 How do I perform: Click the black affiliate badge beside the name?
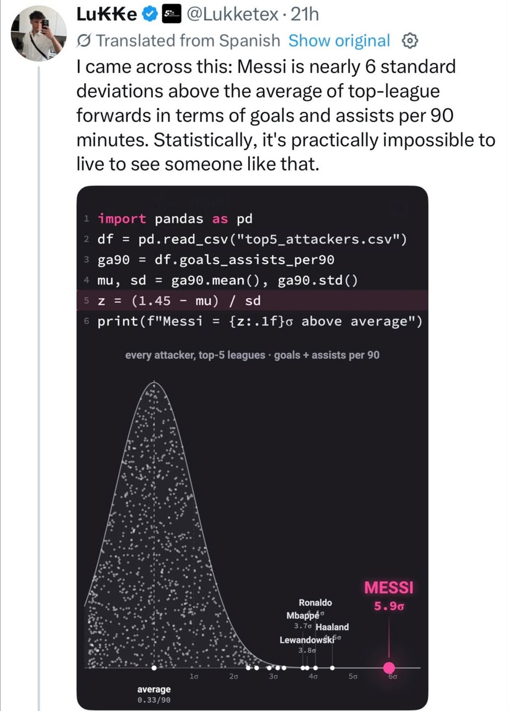pos(171,14)
